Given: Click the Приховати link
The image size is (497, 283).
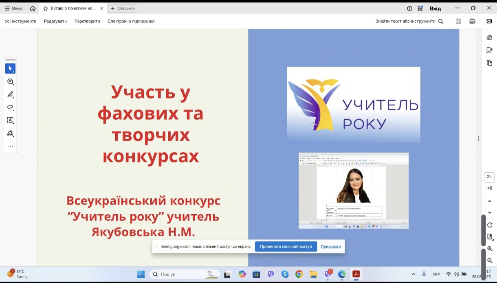Looking at the screenshot, I should point(330,246).
